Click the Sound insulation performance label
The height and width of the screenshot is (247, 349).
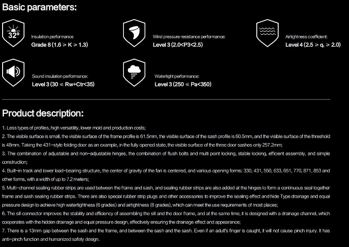click(60, 76)
